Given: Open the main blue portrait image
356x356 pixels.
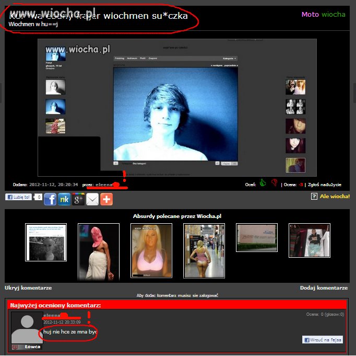Looking at the screenshot, I should click(x=175, y=114).
